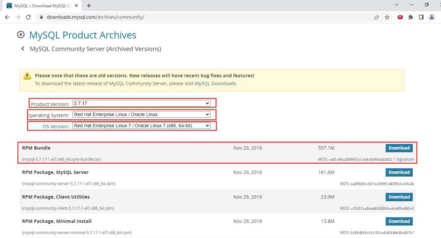Reload the page with refresh icon
This screenshot has width=441, height=238.
coord(28,17)
